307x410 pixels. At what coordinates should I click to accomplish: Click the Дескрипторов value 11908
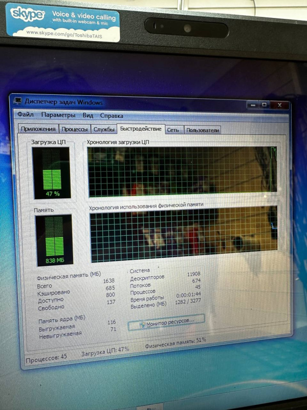click(x=194, y=274)
